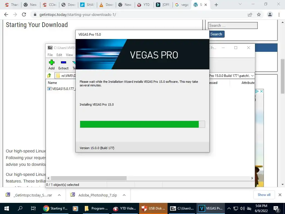Viewport: 285px width, 214px height.
Task: Open Task View on taskbar
Action: (x=33, y=208)
